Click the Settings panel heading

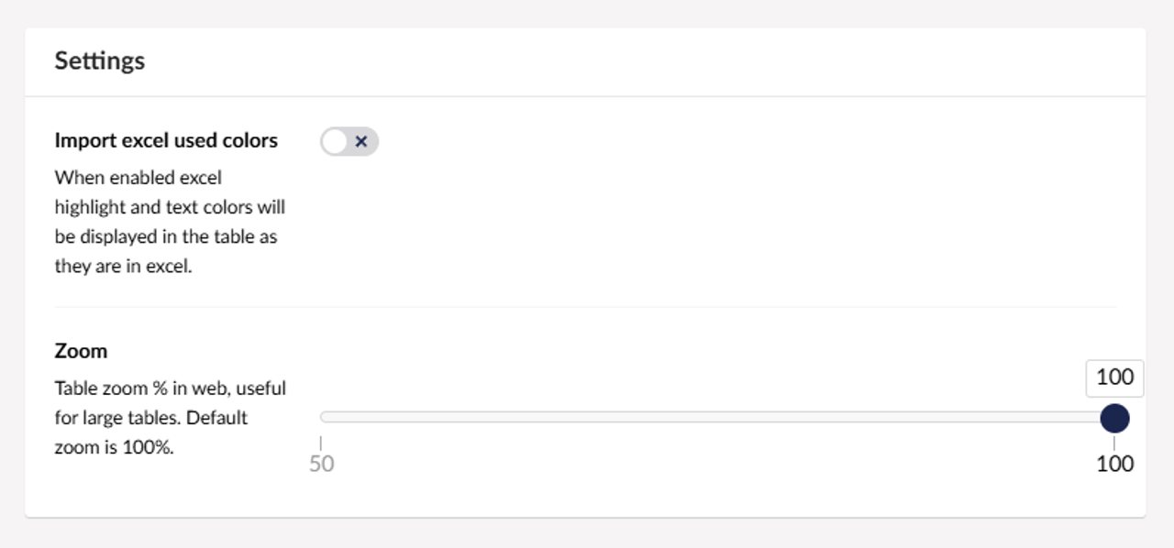[100, 60]
